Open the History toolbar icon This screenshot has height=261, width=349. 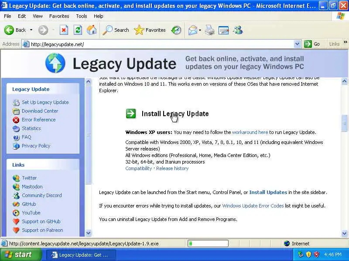coord(176,30)
